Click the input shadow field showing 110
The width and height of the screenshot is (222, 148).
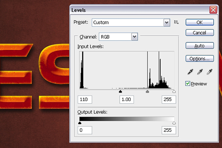(85, 99)
